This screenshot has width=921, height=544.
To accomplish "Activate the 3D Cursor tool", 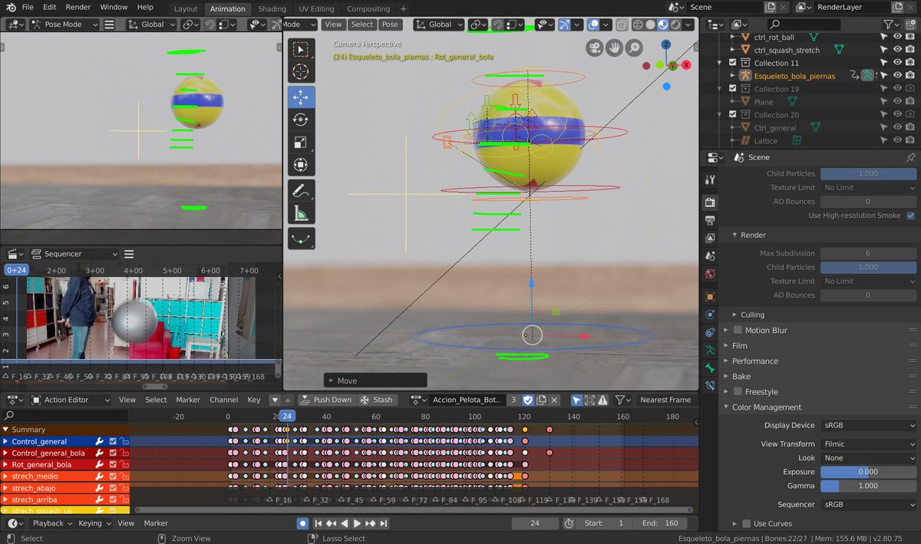I will click(x=300, y=73).
